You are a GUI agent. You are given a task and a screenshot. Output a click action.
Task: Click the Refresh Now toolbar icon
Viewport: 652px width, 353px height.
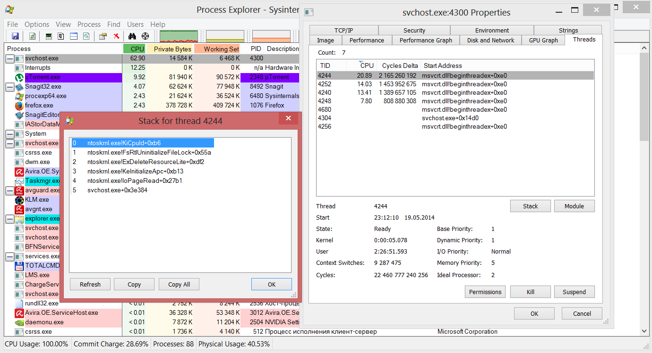(x=32, y=36)
